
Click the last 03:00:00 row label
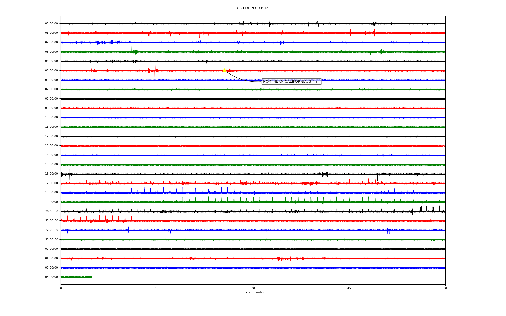click(51, 277)
